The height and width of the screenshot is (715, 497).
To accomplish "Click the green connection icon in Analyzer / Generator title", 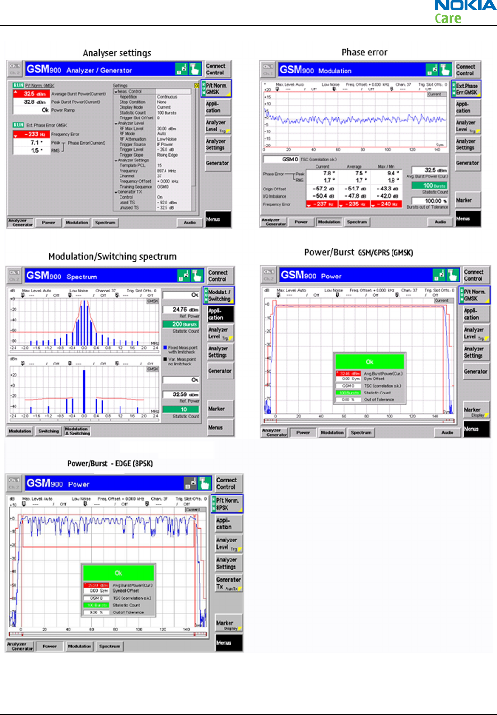I will (x=182, y=69).
